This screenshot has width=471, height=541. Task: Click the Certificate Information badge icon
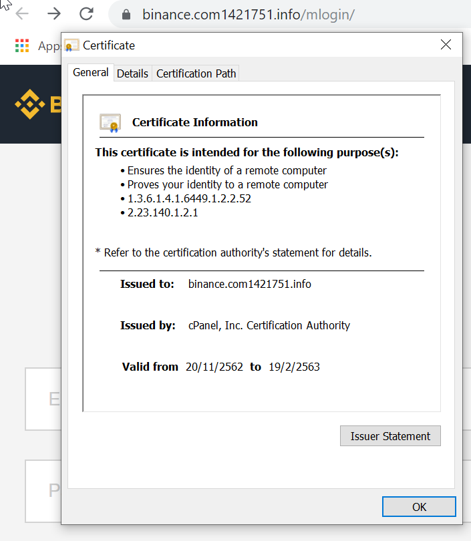(x=110, y=122)
